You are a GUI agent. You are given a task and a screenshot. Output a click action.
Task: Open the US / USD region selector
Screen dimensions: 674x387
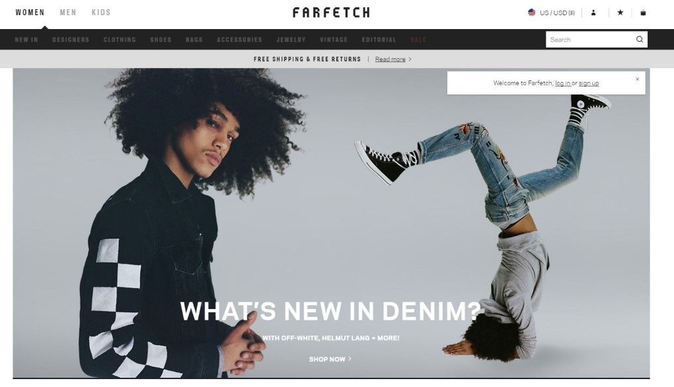click(x=552, y=13)
